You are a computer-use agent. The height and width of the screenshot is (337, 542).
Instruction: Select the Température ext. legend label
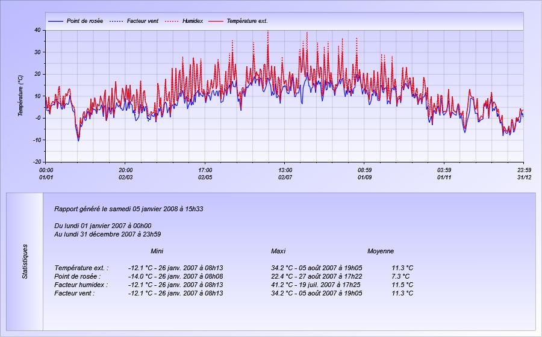[x=247, y=21]
